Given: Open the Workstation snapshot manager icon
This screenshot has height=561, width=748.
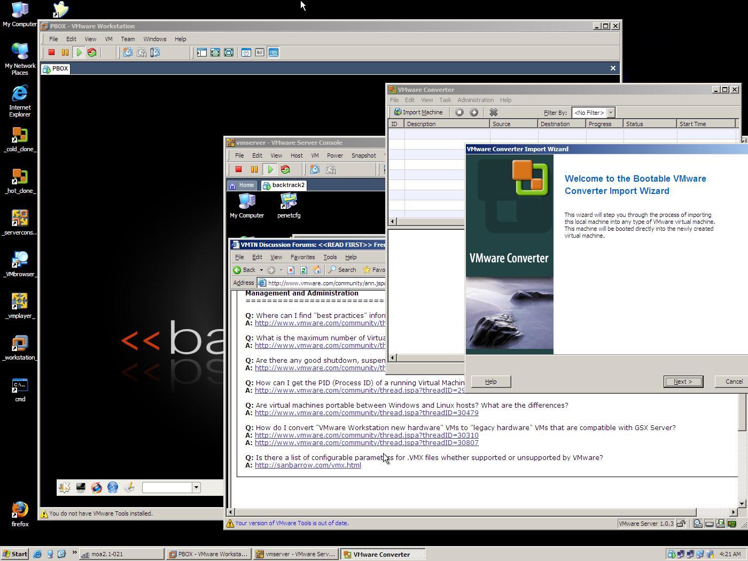Looking at the screenshot, I should tap(155, 52).
